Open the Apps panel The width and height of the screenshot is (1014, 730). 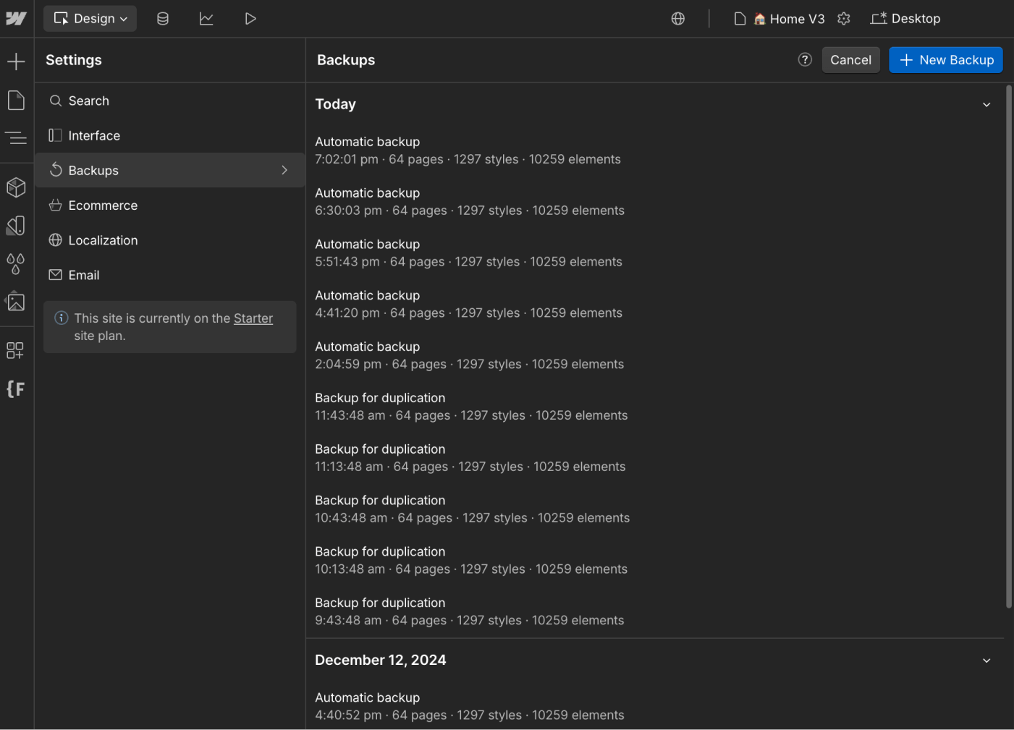click(x=16, y=350)
